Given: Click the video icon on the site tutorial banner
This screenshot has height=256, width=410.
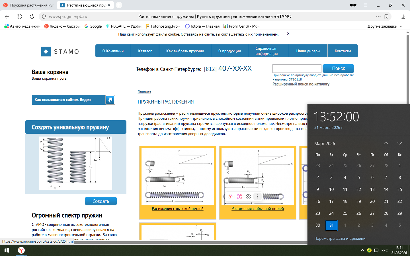Looking at the screenshot, I should pyautogui.click(x=110, y=100).
